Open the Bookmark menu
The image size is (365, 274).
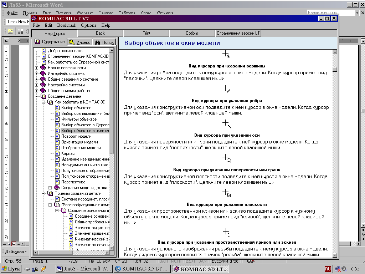(x=67, y=25)
